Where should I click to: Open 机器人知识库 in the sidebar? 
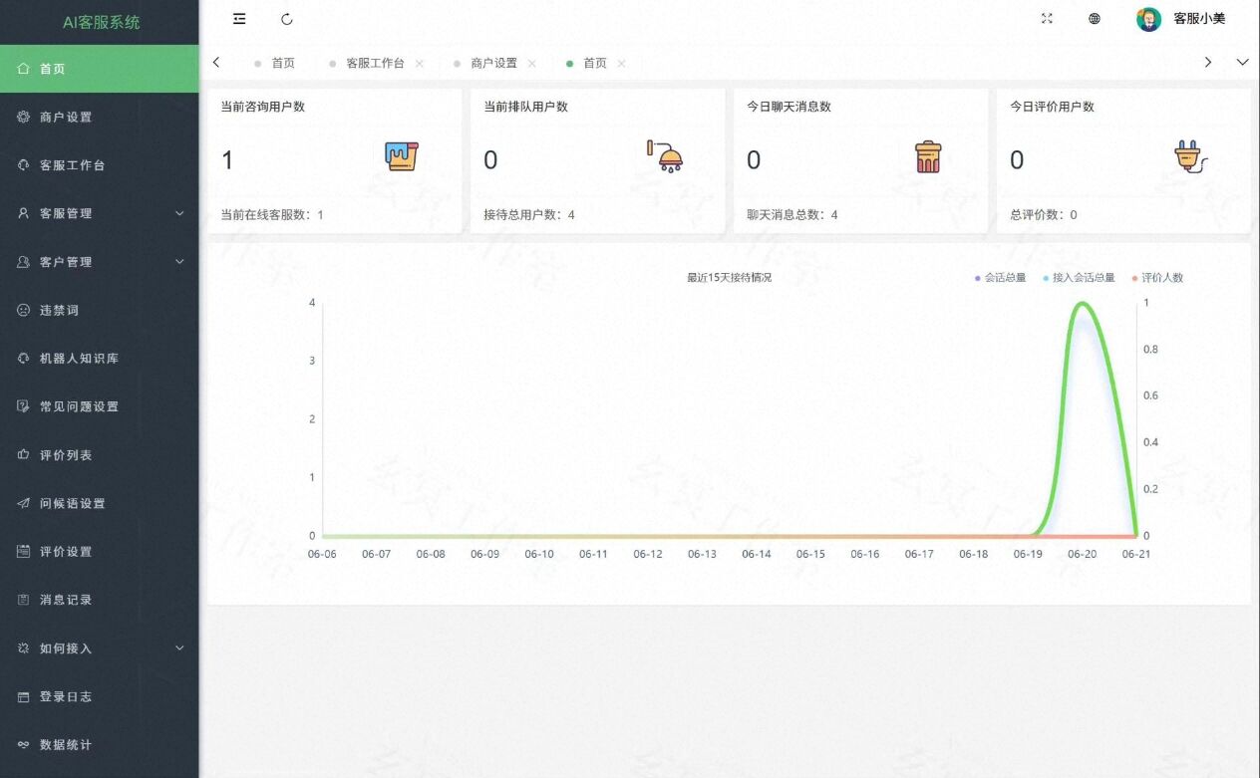tap(100, 359)
